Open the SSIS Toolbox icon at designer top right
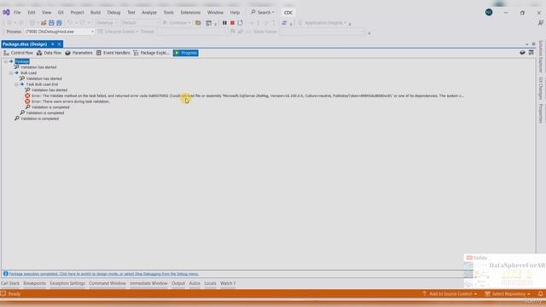This screenshot has height=307, width=546. [531, 53]
